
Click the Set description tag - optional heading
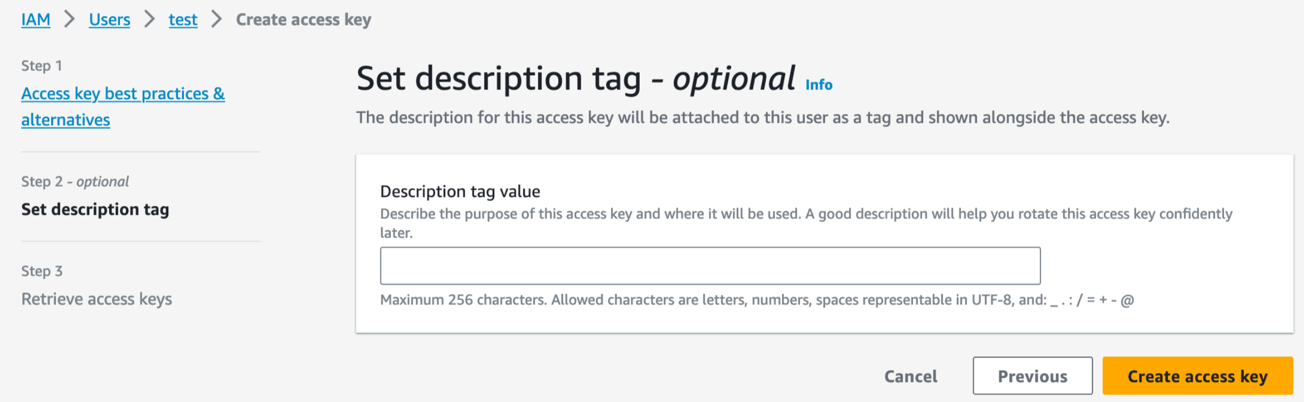point(575,79)
